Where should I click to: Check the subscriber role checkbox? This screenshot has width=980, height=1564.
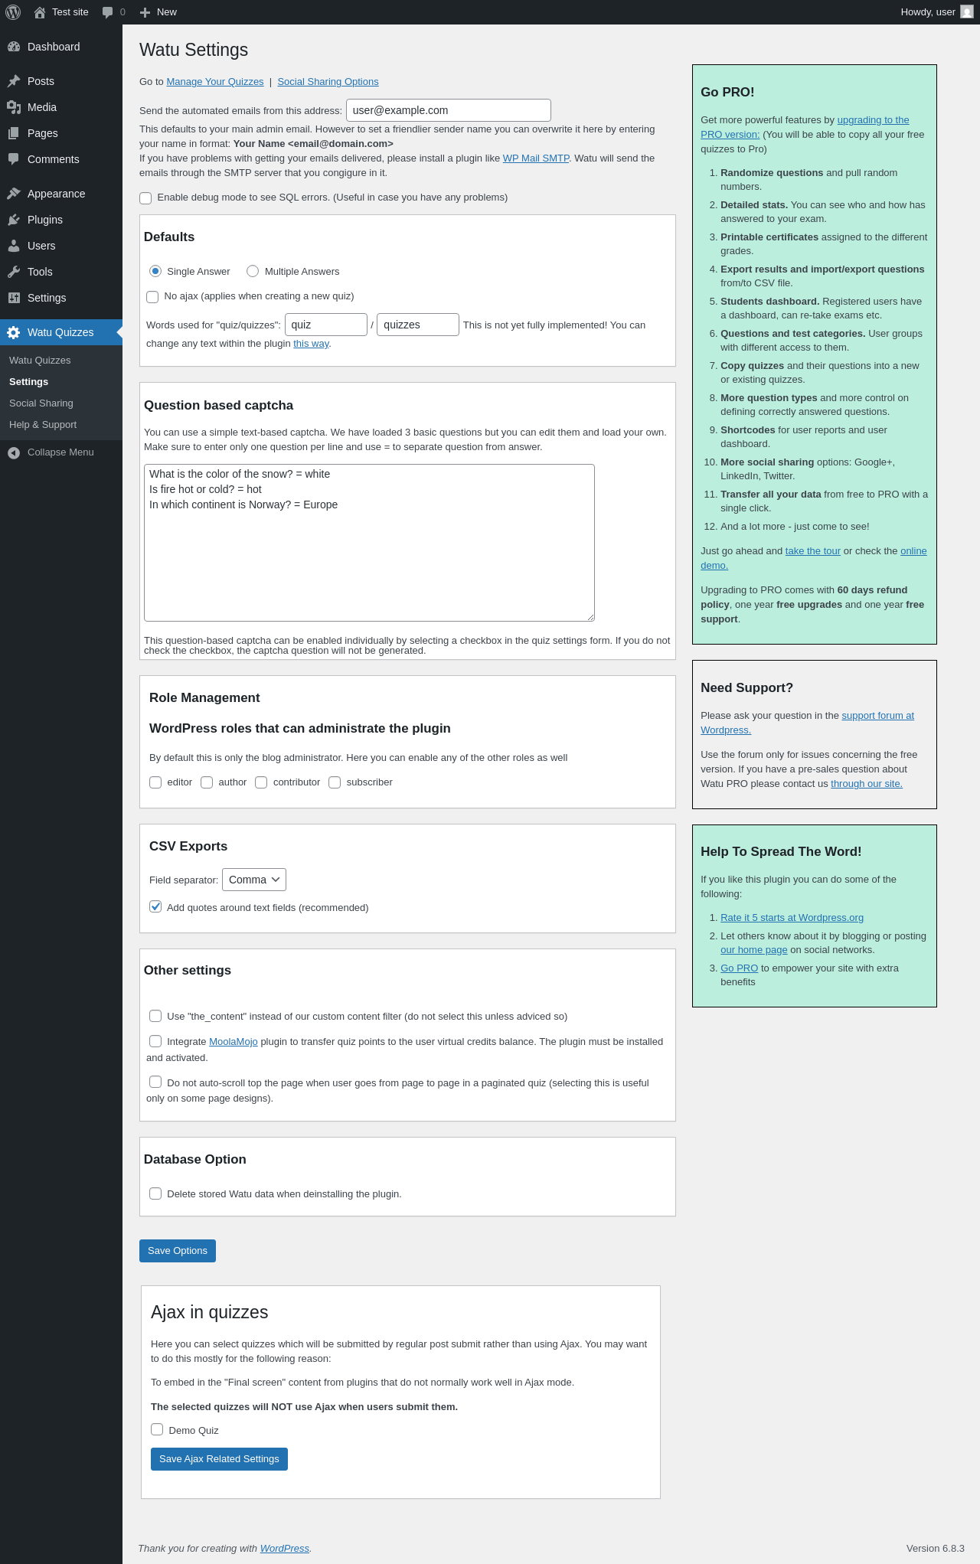pyautogui.click(x=335, y=782)
